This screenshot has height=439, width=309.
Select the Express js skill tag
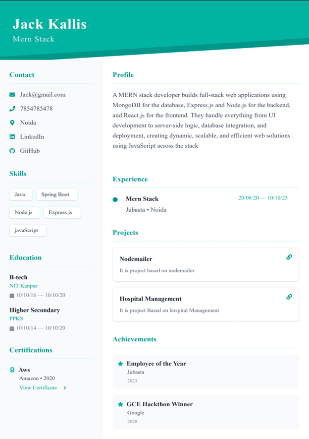[x=62, y=212]
